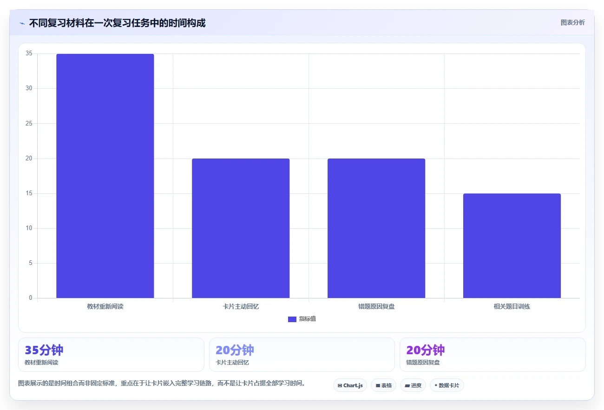Screen dimensions: 604x410
Task: Click the y-axis value 15
Action: pyautogui.click(x=29, y=193)
